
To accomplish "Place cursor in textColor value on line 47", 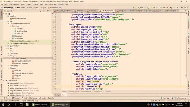I will [x=99, y=86].
